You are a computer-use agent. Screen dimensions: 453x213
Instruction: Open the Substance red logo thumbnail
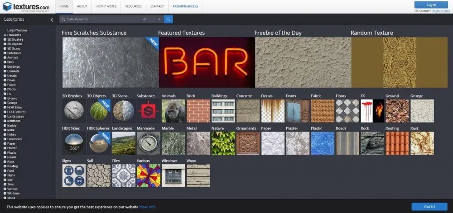(x=149, y=111)
